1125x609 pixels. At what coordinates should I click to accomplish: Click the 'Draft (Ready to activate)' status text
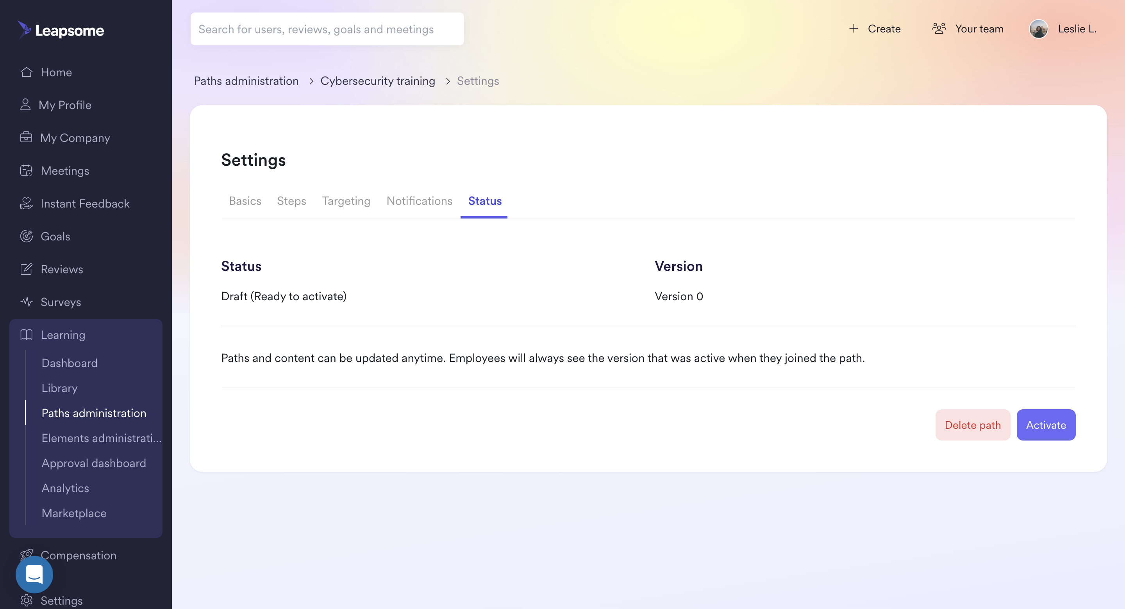[284, 296]
